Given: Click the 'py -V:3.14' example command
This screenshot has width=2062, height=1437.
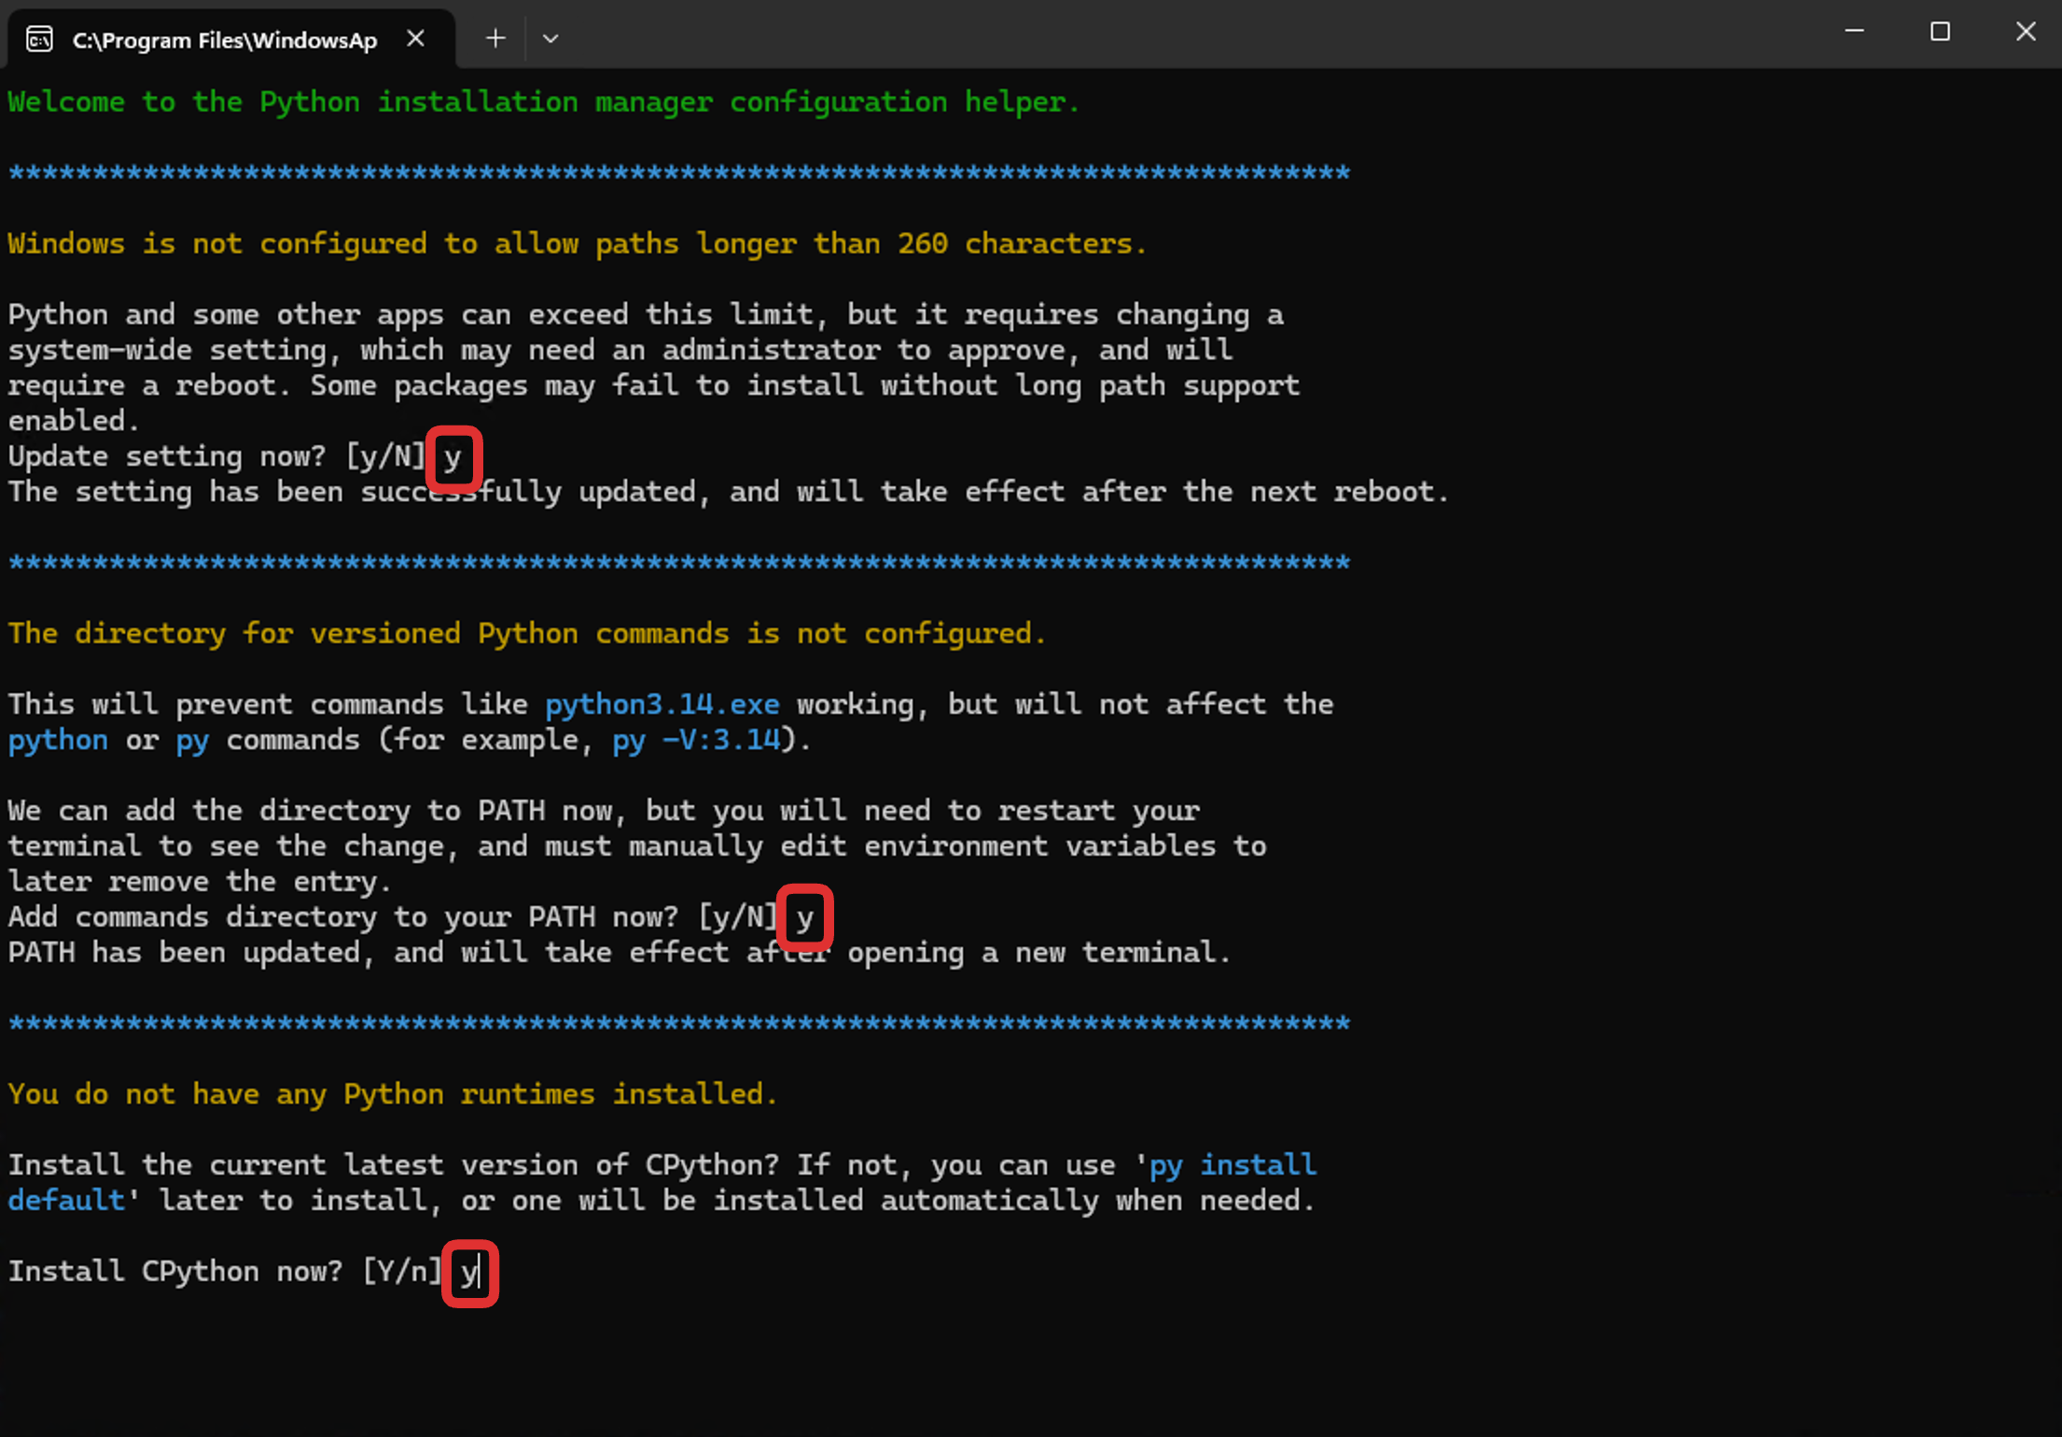Looking at the screenshot, I should [695, 740].
